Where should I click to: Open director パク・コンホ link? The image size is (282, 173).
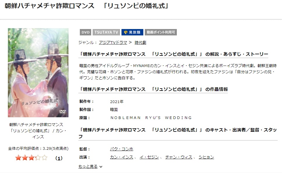pos(121,149)
